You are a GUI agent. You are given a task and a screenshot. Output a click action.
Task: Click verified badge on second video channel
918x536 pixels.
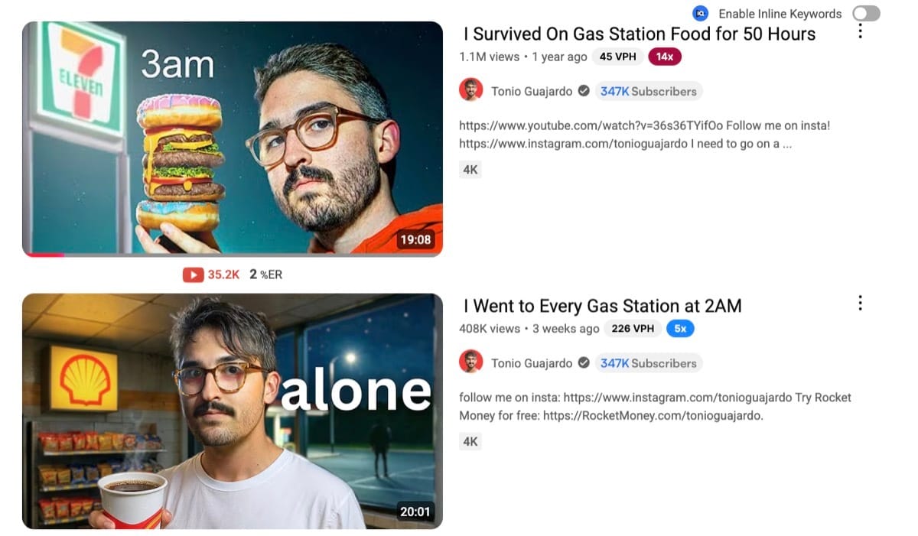pos(584,363)
